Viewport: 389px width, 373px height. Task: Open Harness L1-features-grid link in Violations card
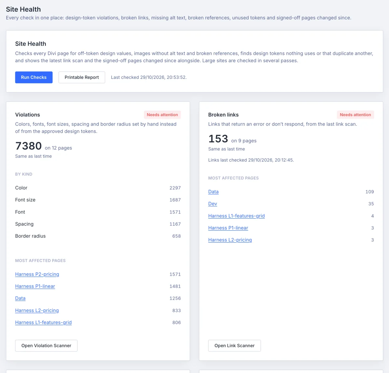click(x=43, y=322)
